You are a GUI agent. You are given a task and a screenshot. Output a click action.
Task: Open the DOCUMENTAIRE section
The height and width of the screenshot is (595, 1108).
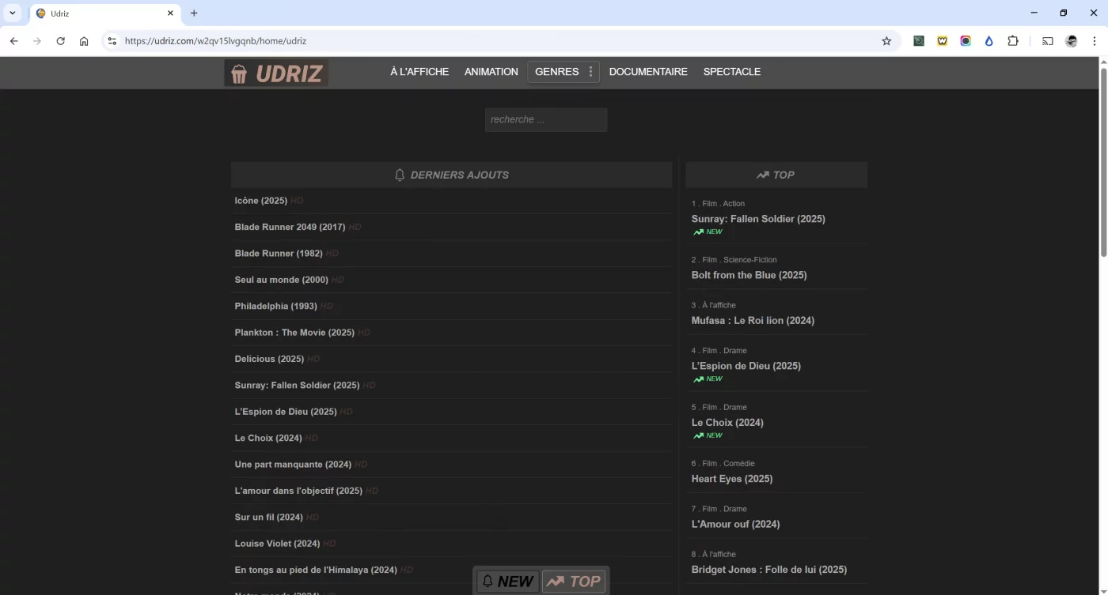click(x=648, y=71)
